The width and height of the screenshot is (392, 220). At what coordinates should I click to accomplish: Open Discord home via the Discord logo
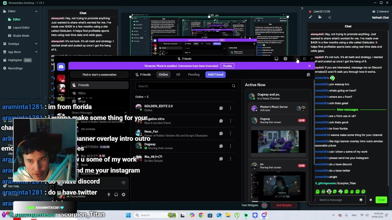click(61, 67)
